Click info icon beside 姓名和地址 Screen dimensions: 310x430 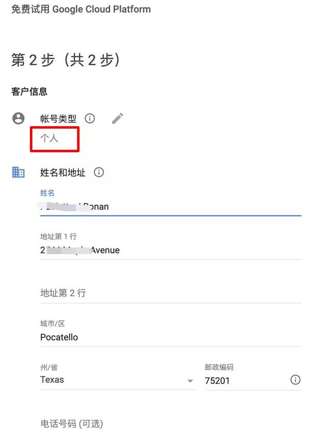coord(99,172)
